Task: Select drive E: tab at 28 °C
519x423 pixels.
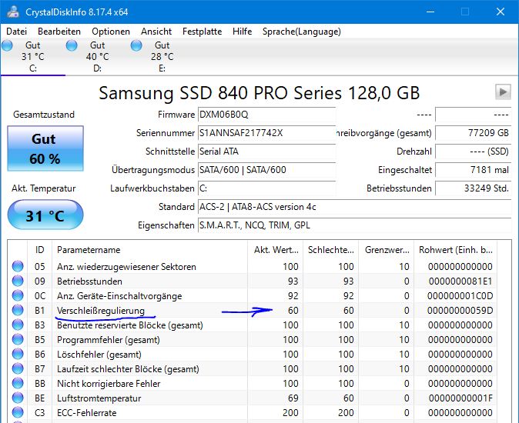Action: click(162, 56)
